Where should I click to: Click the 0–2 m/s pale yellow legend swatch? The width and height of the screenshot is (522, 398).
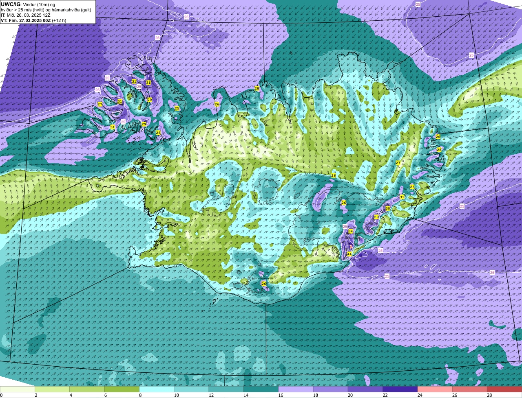[x=18, y=389]
